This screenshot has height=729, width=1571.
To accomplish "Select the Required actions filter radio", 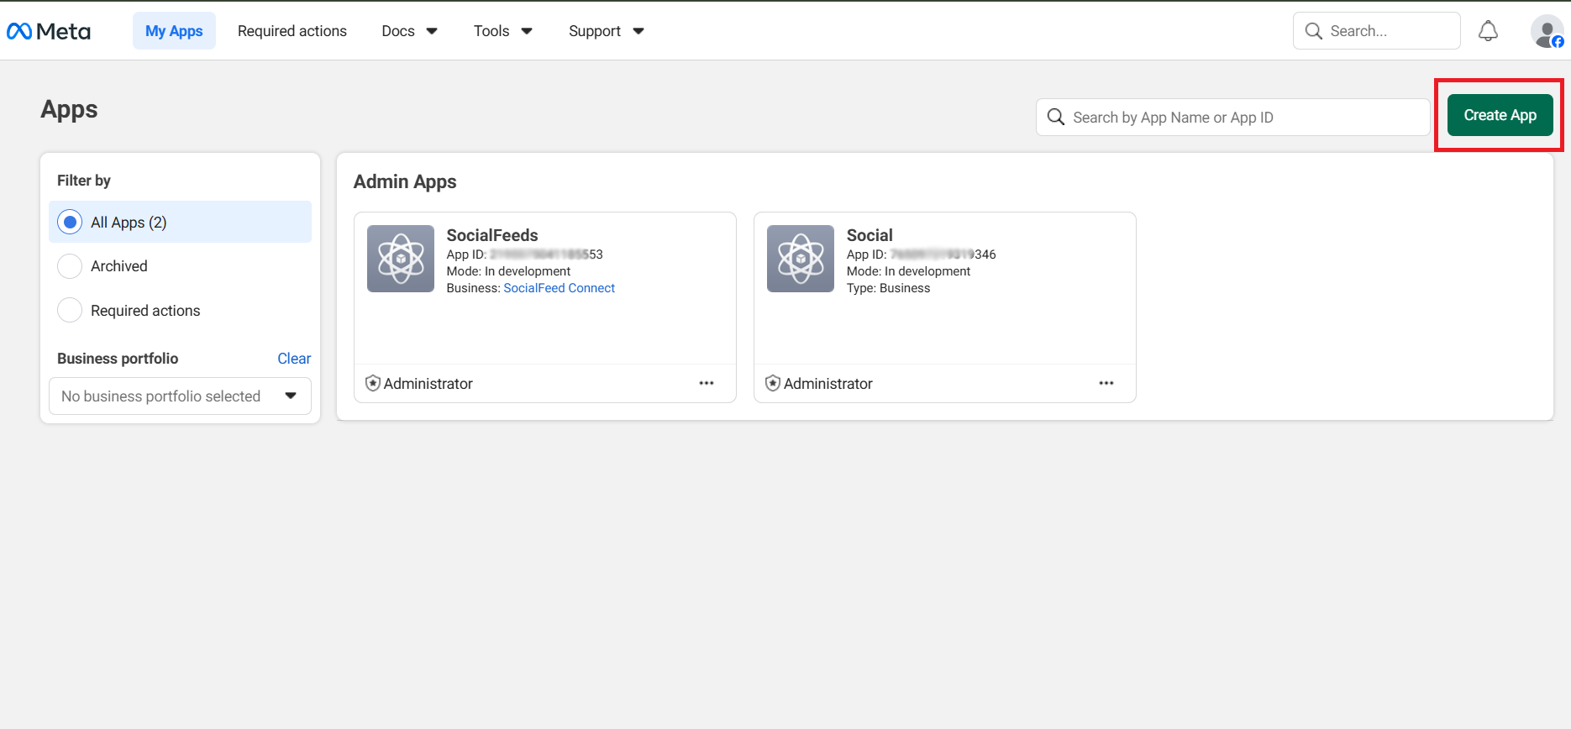I will pos(70,311).
